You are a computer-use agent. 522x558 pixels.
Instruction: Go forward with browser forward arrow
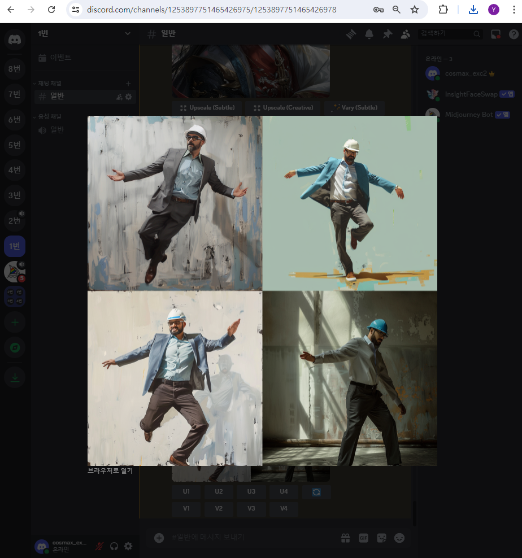31,10
